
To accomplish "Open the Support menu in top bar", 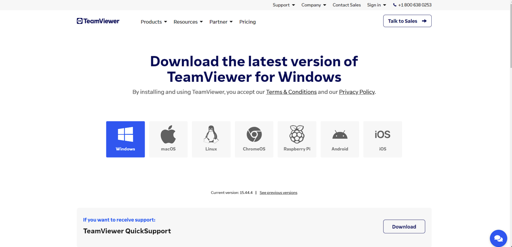I will coord(284,5).
